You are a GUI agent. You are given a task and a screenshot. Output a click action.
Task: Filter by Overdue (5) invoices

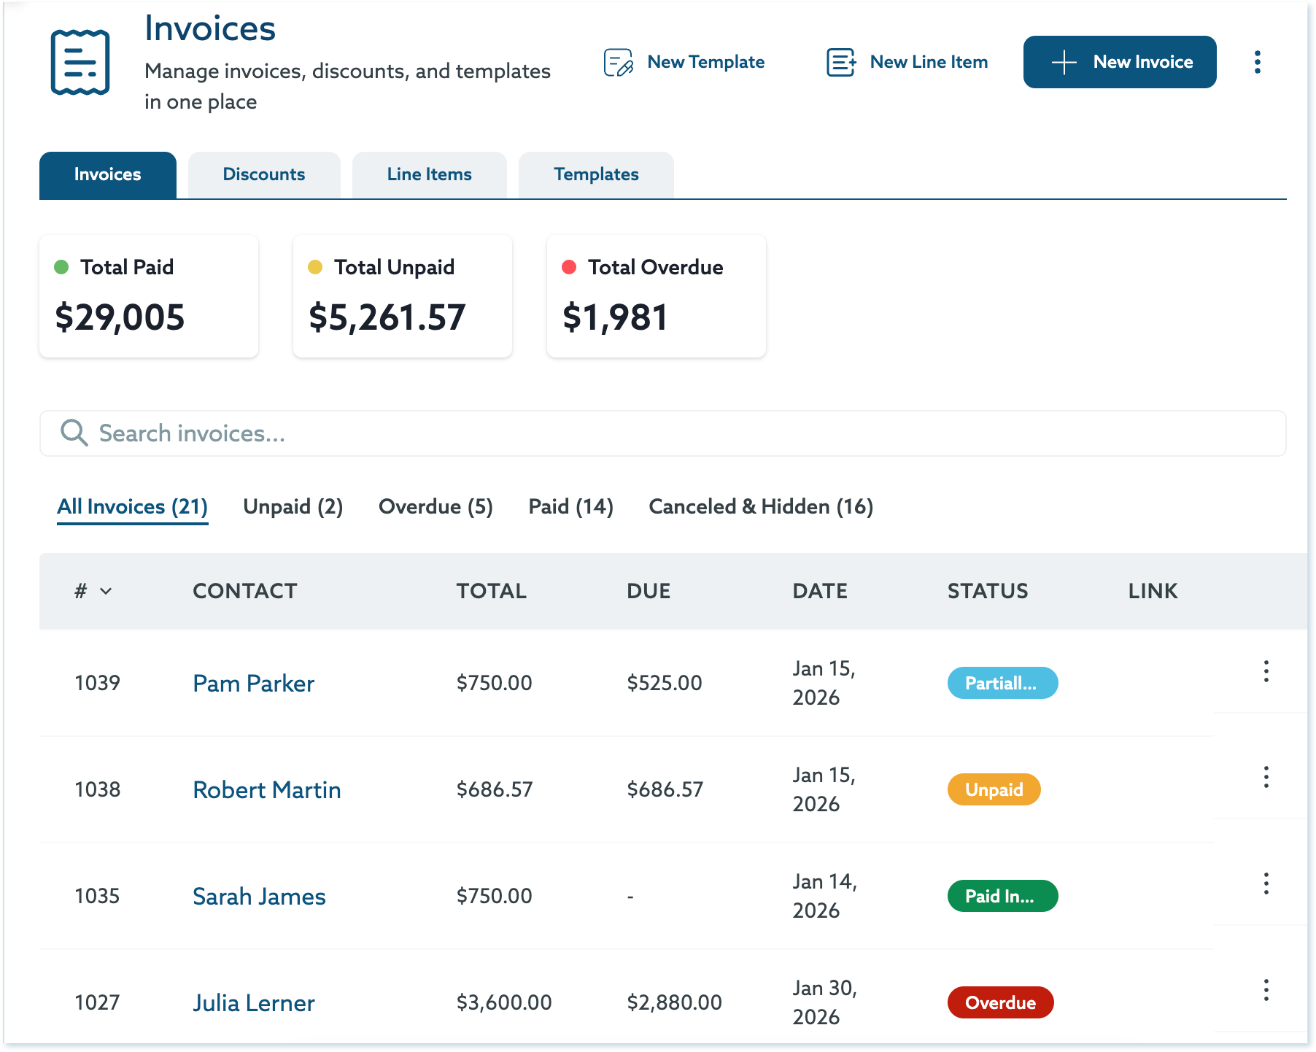[x=436, y=507]
